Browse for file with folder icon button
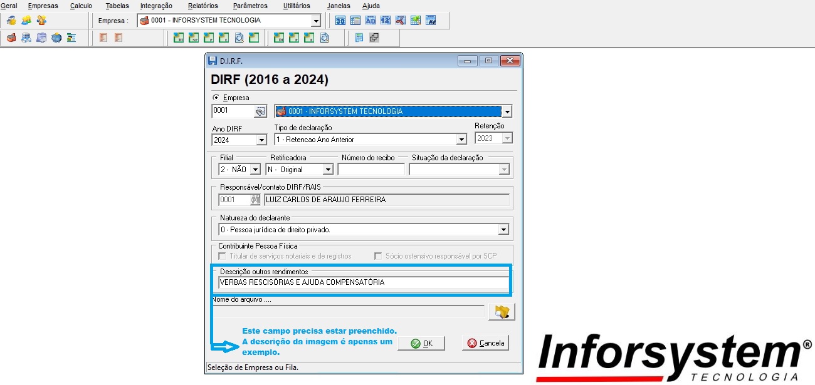Screen dimensions: 815x385 click(501, 312)
